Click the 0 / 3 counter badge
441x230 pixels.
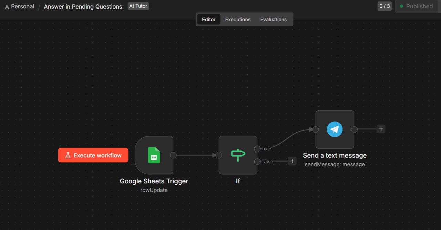384,6
